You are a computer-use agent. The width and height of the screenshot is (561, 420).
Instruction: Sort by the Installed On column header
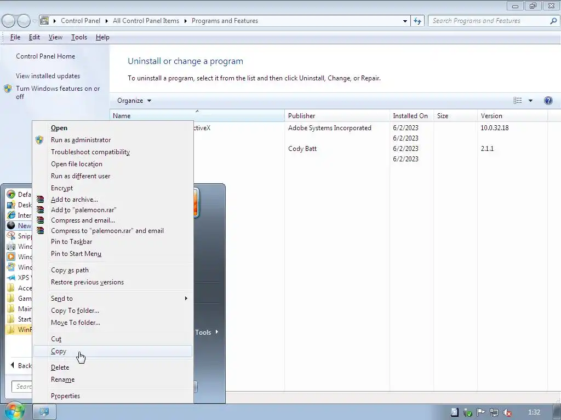click(411, 116)
